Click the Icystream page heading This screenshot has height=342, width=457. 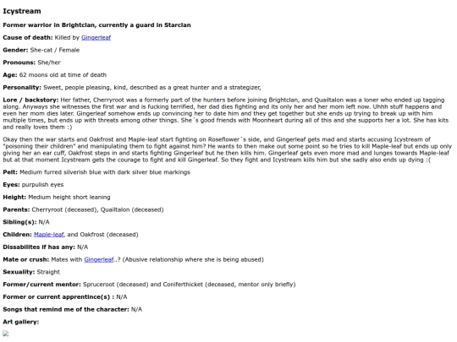(x=22, y=11)
